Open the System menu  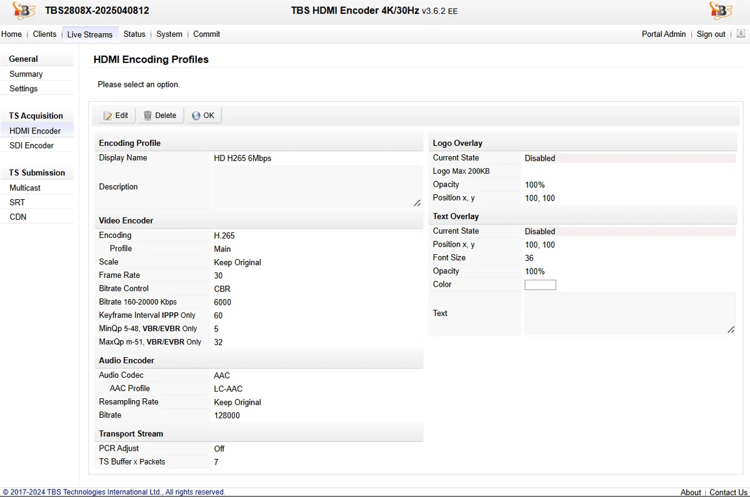pyautogui.click(x=169, y=34)
